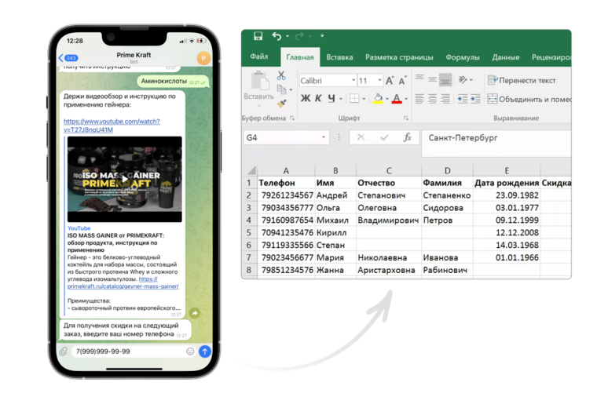Click cell containing Аристарховна
Screen dimensions: 597x397
[x=389, y=270]
